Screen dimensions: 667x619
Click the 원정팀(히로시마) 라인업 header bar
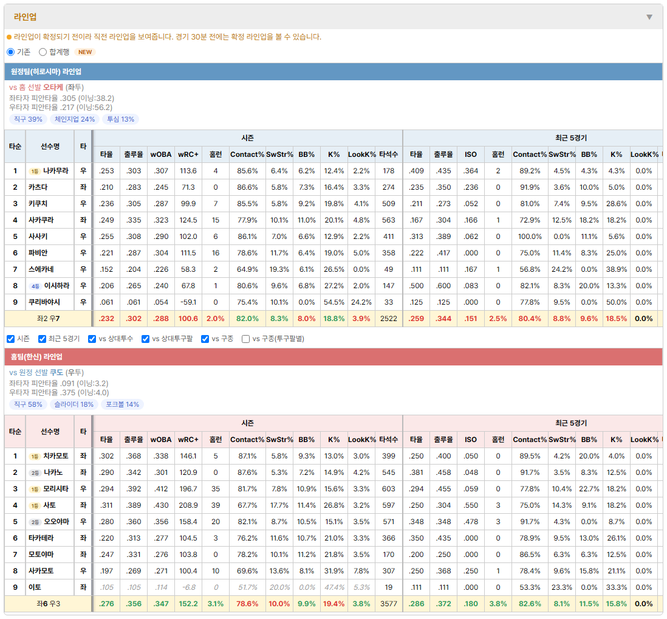[333, 72]
